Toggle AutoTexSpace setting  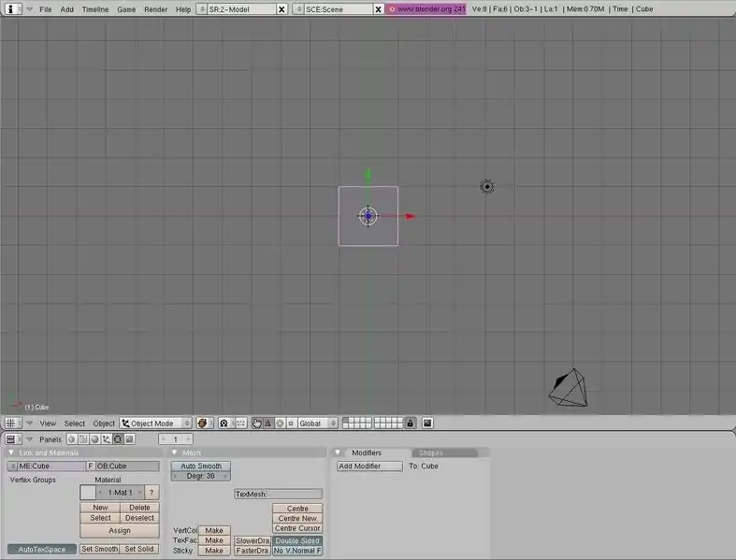pyautogui.click(x=42, y=549)
